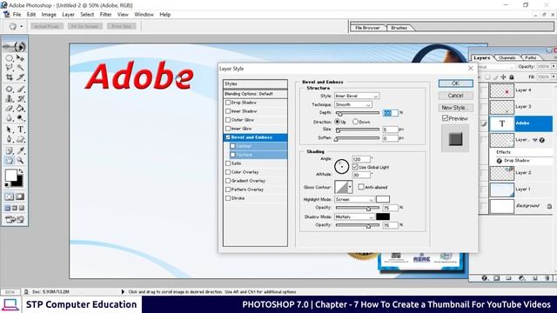The height and width of the screenshot is (313, 557).
Task: Click OK in Layer Style dialog
Action: point(455,83)
